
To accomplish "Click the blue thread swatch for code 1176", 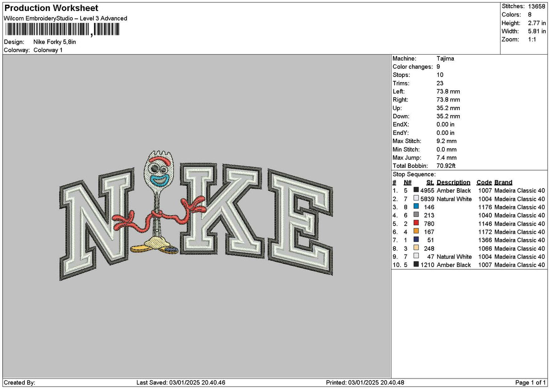I will click(x=416, y=207).
